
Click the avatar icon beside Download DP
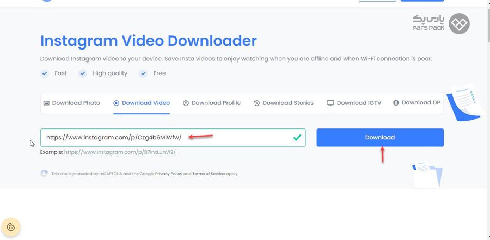click(396, 103)
